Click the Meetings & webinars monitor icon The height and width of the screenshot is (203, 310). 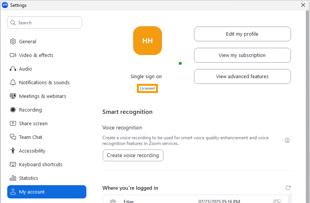13,96
